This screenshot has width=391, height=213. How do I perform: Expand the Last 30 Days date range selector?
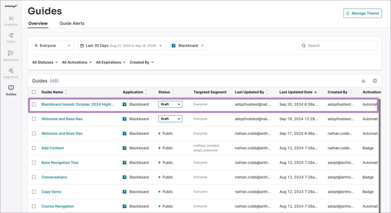(x=121, y=45)
